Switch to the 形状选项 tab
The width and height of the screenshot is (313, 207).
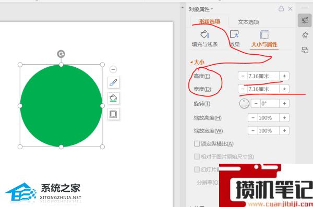[x=209, y=22]
